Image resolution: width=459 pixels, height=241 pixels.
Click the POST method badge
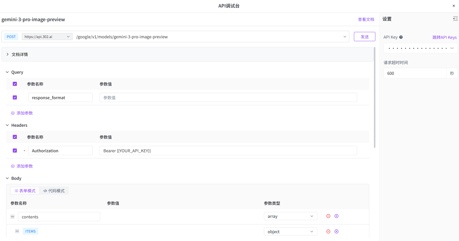pos(11,37)
